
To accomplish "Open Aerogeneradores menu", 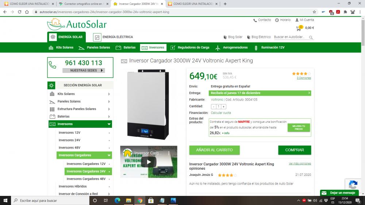I will coord(231,47).
